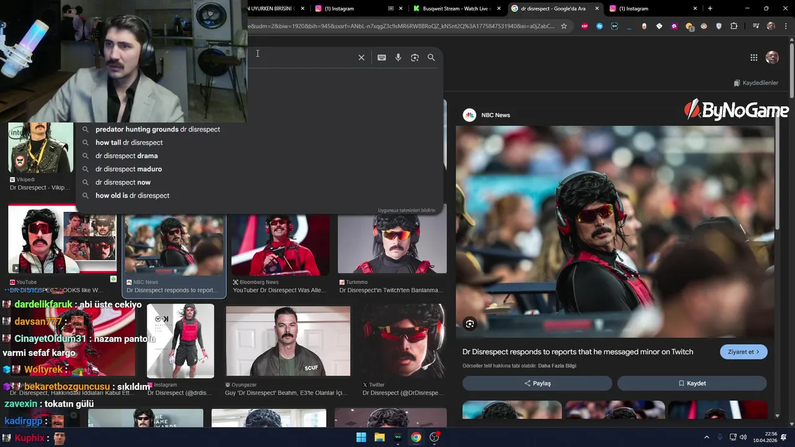Open Windows Start menu
795x447 pixels.
361,438
